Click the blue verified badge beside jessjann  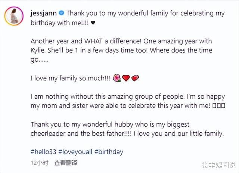(x=63, y=14)
